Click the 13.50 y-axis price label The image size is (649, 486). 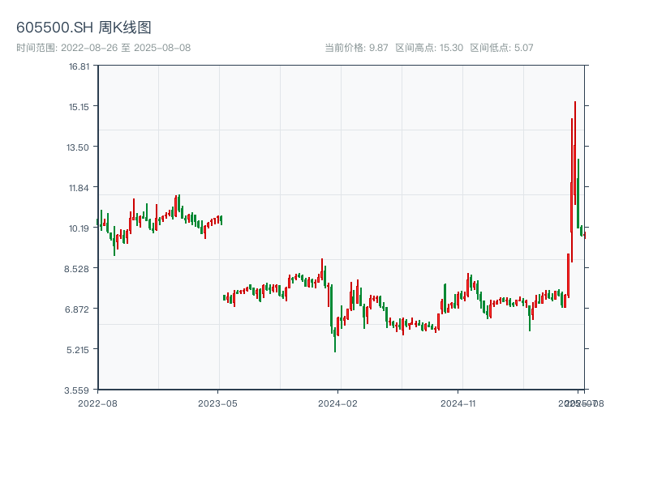pos(79,147)
